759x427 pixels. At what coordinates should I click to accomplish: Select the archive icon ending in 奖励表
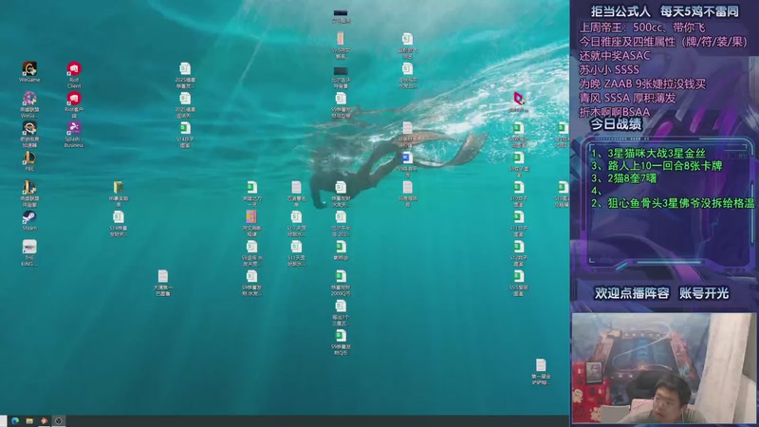(x=118, y=194)
